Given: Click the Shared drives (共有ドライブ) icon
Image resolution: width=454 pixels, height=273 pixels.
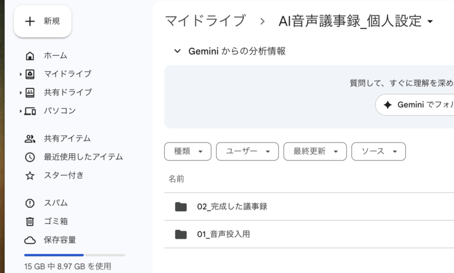Looking at the screenshot, I should pyautogui.click(x=30, y=93).
